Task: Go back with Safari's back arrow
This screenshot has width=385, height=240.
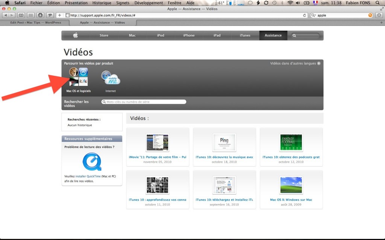Action: (6, 15)
